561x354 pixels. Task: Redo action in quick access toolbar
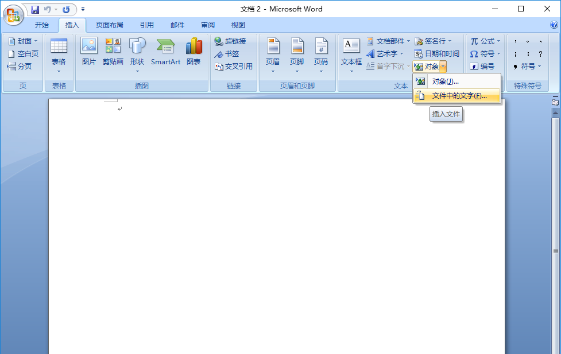tap(66, 10)
